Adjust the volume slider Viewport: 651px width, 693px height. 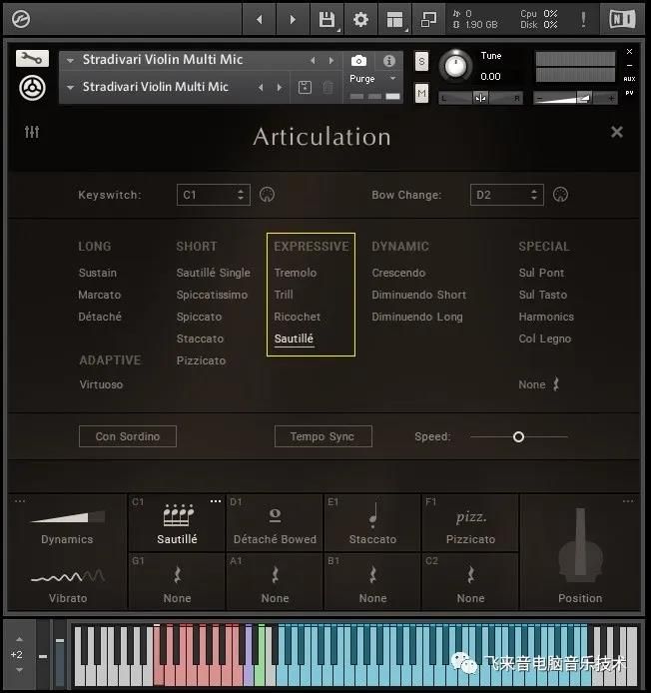click(x=575, y=98)
